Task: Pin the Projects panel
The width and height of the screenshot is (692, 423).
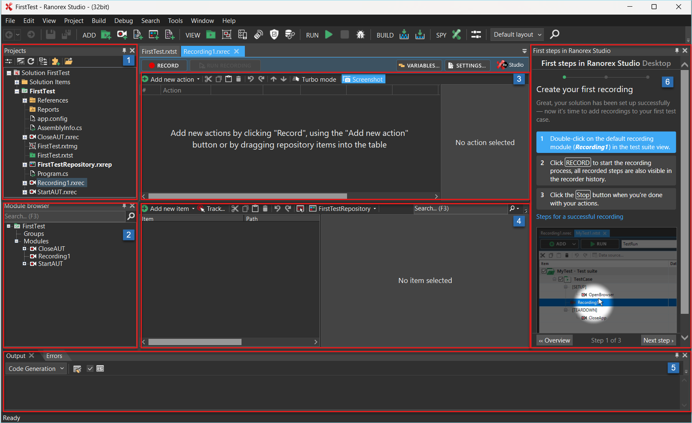Action: 124,50
